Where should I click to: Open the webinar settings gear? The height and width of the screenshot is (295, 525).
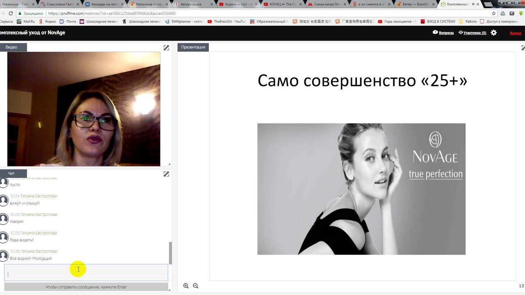[494, 33]
